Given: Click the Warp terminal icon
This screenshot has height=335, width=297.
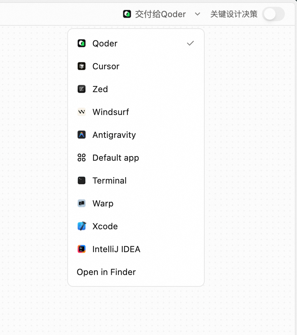Looking at the screenshot, I should point(81,204).
